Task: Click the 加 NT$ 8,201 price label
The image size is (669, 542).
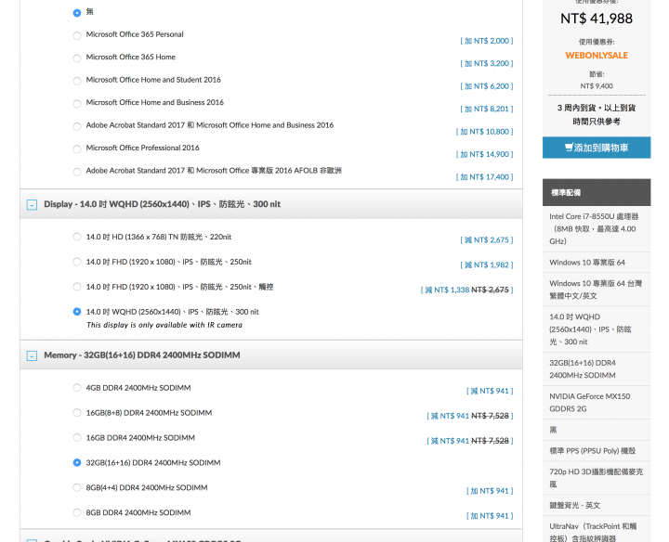Action: coord(486,109)
